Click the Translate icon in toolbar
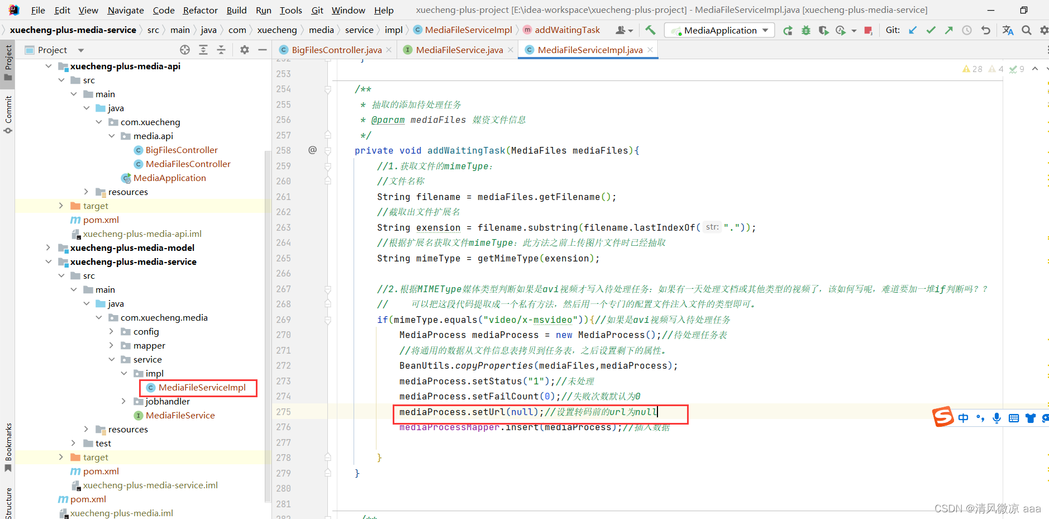Viewport: 1049px width, 519px height. 1008,30
